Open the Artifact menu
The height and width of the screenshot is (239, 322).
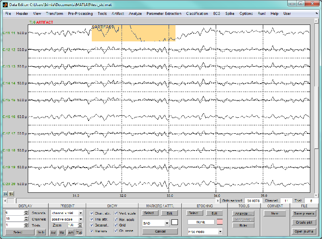118,14
